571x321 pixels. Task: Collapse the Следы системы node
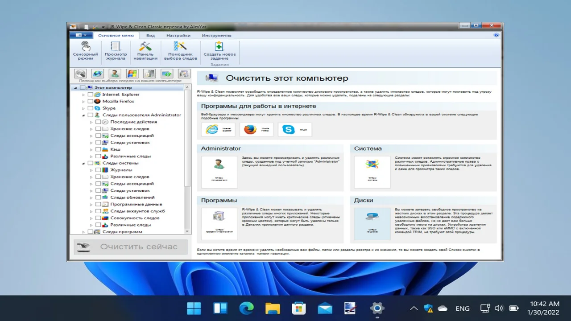tap(83, 163)
